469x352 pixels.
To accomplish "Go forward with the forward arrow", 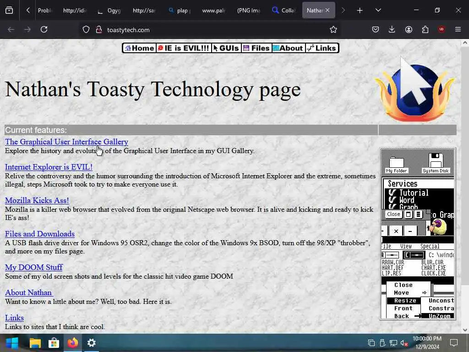I will pos(27,30).
